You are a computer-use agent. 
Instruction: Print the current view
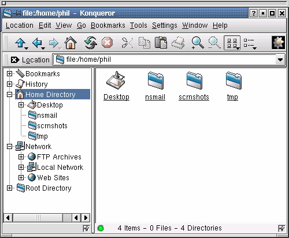click(x=178, y=43)
